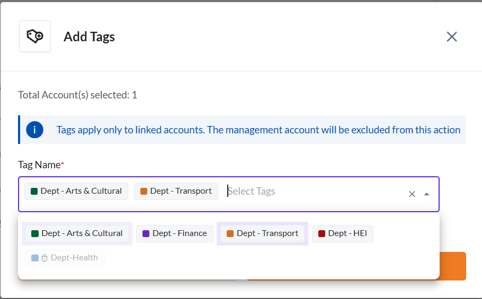Click the Add Tags dialog title
The height and width of the screenshot is (299, 482).
tap(89, 37)
